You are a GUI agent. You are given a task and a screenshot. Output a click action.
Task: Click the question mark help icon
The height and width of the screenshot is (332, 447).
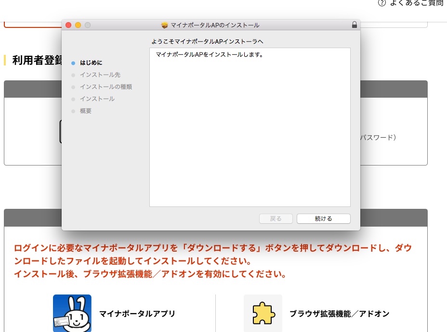coord(381,3)
